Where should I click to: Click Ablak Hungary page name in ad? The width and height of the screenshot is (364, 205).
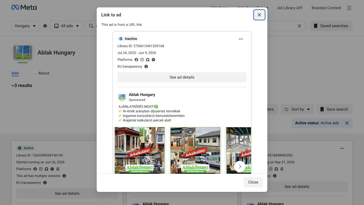pyautogui.click(x=142, y=95)
